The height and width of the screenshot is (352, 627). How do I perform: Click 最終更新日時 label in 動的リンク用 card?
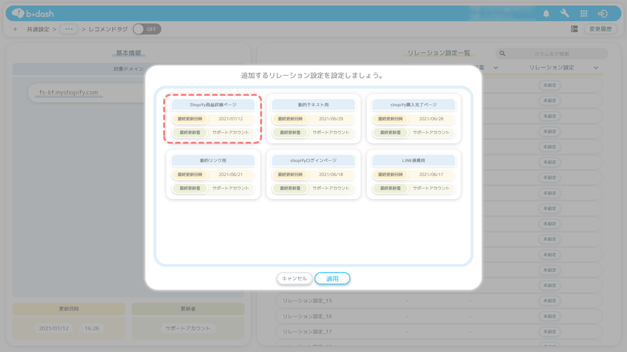tap(190, 175)
